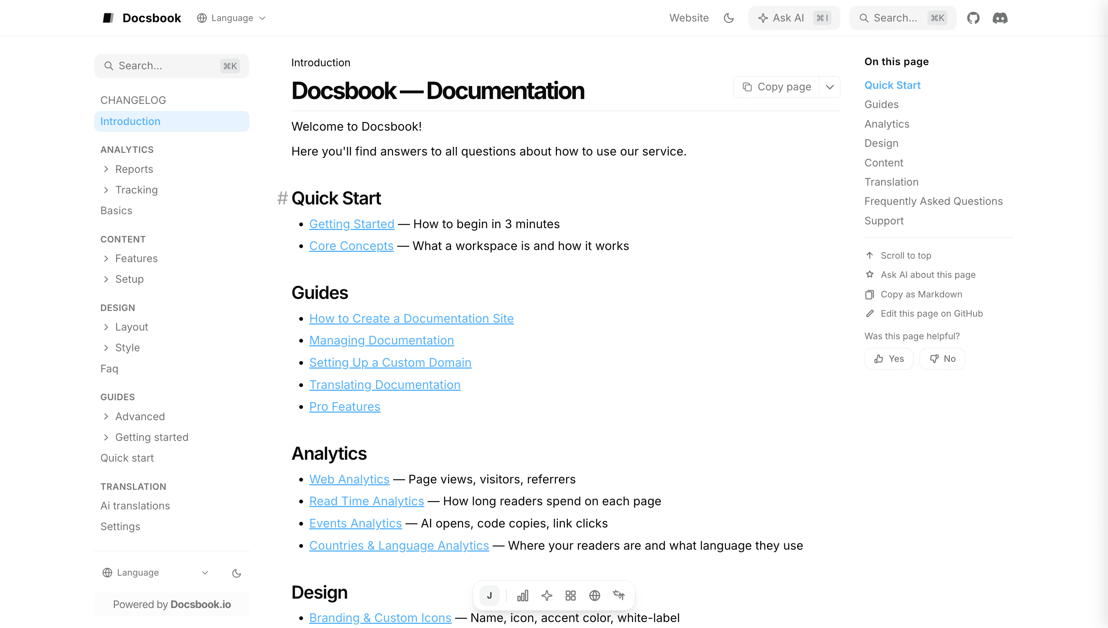Click the Edit this page pencil icon
The width and height of the screenshot is (1108, 628).
click(x=870, y=314)
